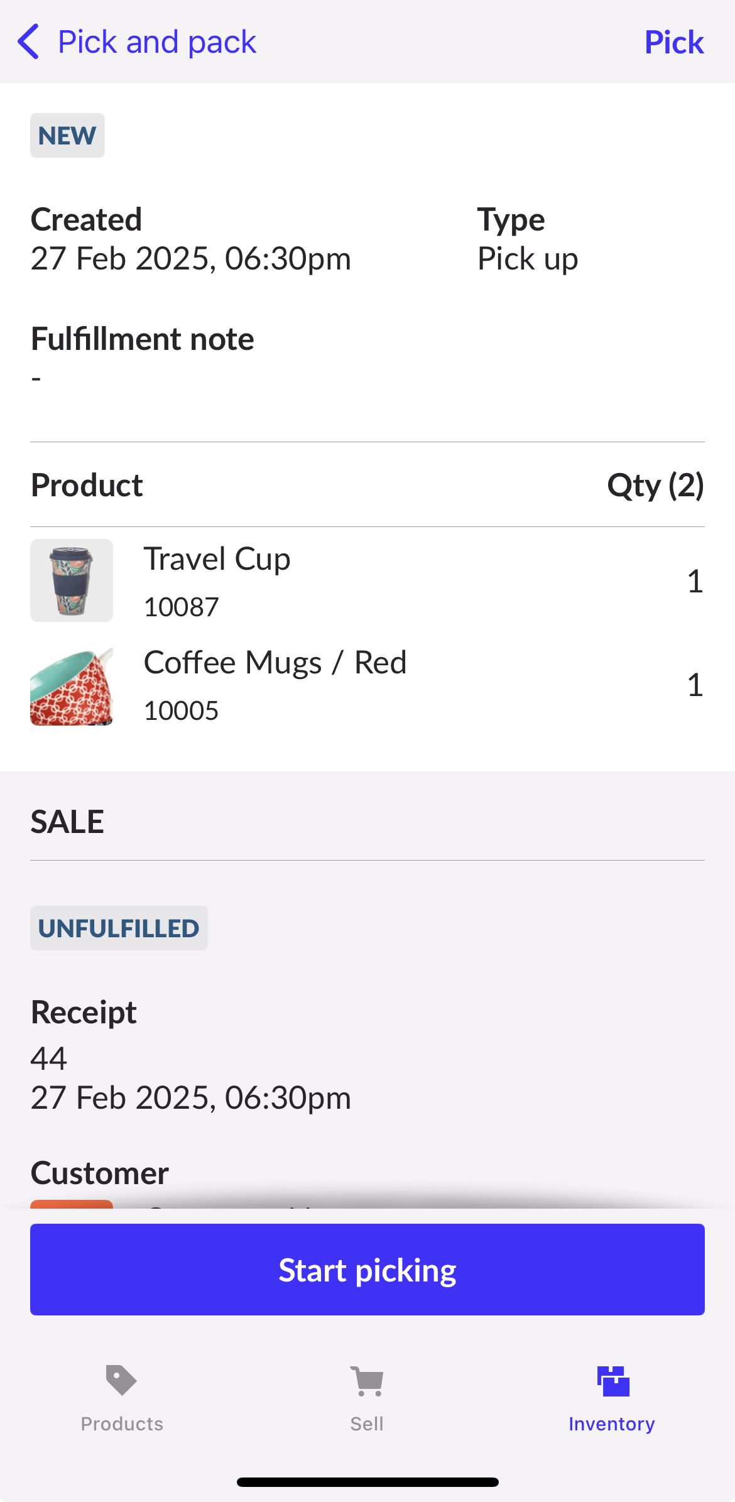
Task: Open the red Coffee Mugs thumbnail
Action: [72, 685]
